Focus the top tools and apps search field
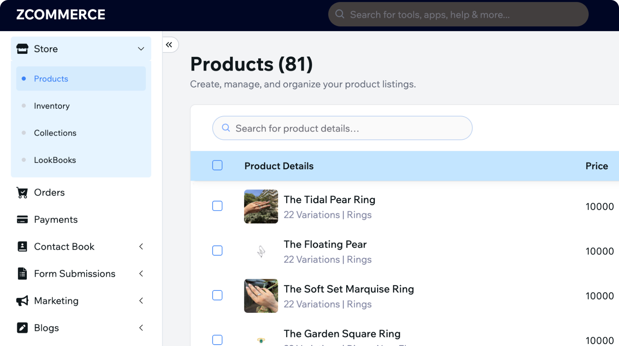This screenshot has width=619, height=346. pyautogui.click(x=458, y=14)
